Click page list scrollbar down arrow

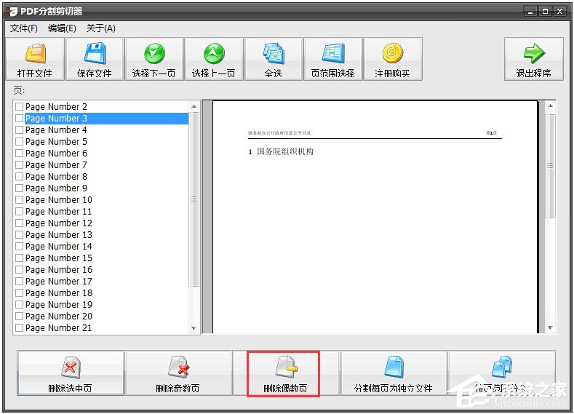194,328
